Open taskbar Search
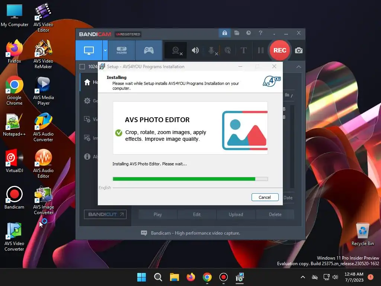Viewport: 381px width, 286px height. 158,277
